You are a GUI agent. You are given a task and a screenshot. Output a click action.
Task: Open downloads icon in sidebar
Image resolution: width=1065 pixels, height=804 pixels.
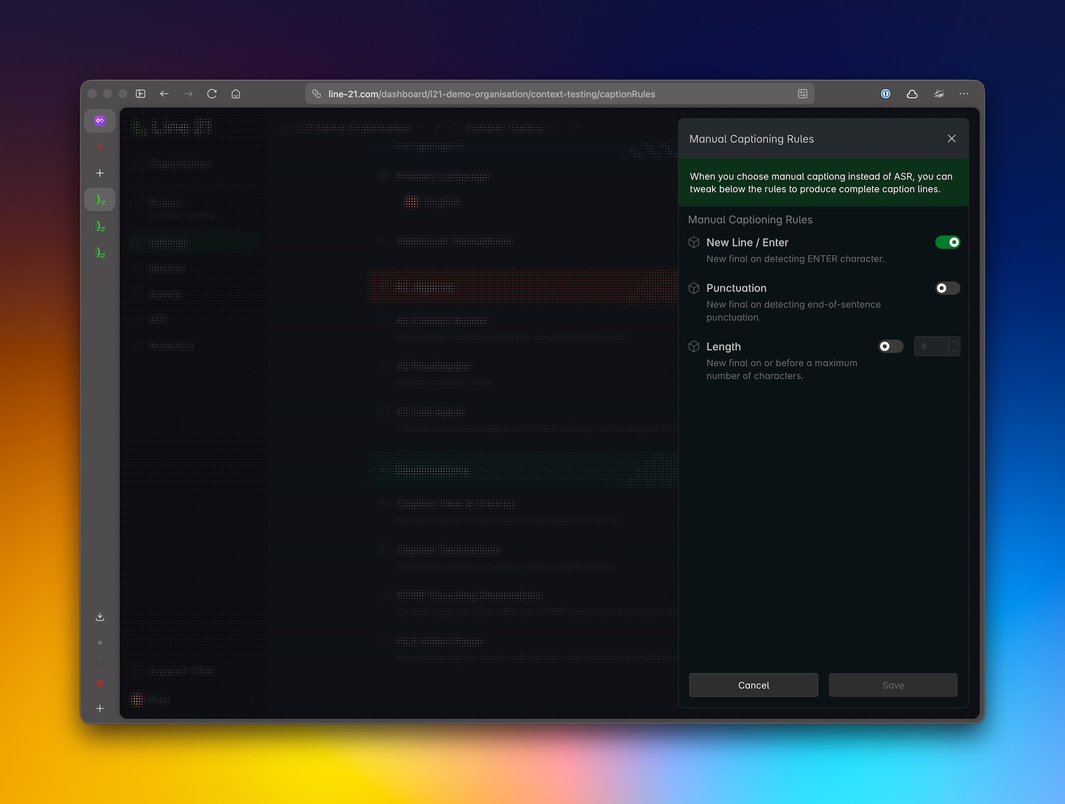coord(100,617)
